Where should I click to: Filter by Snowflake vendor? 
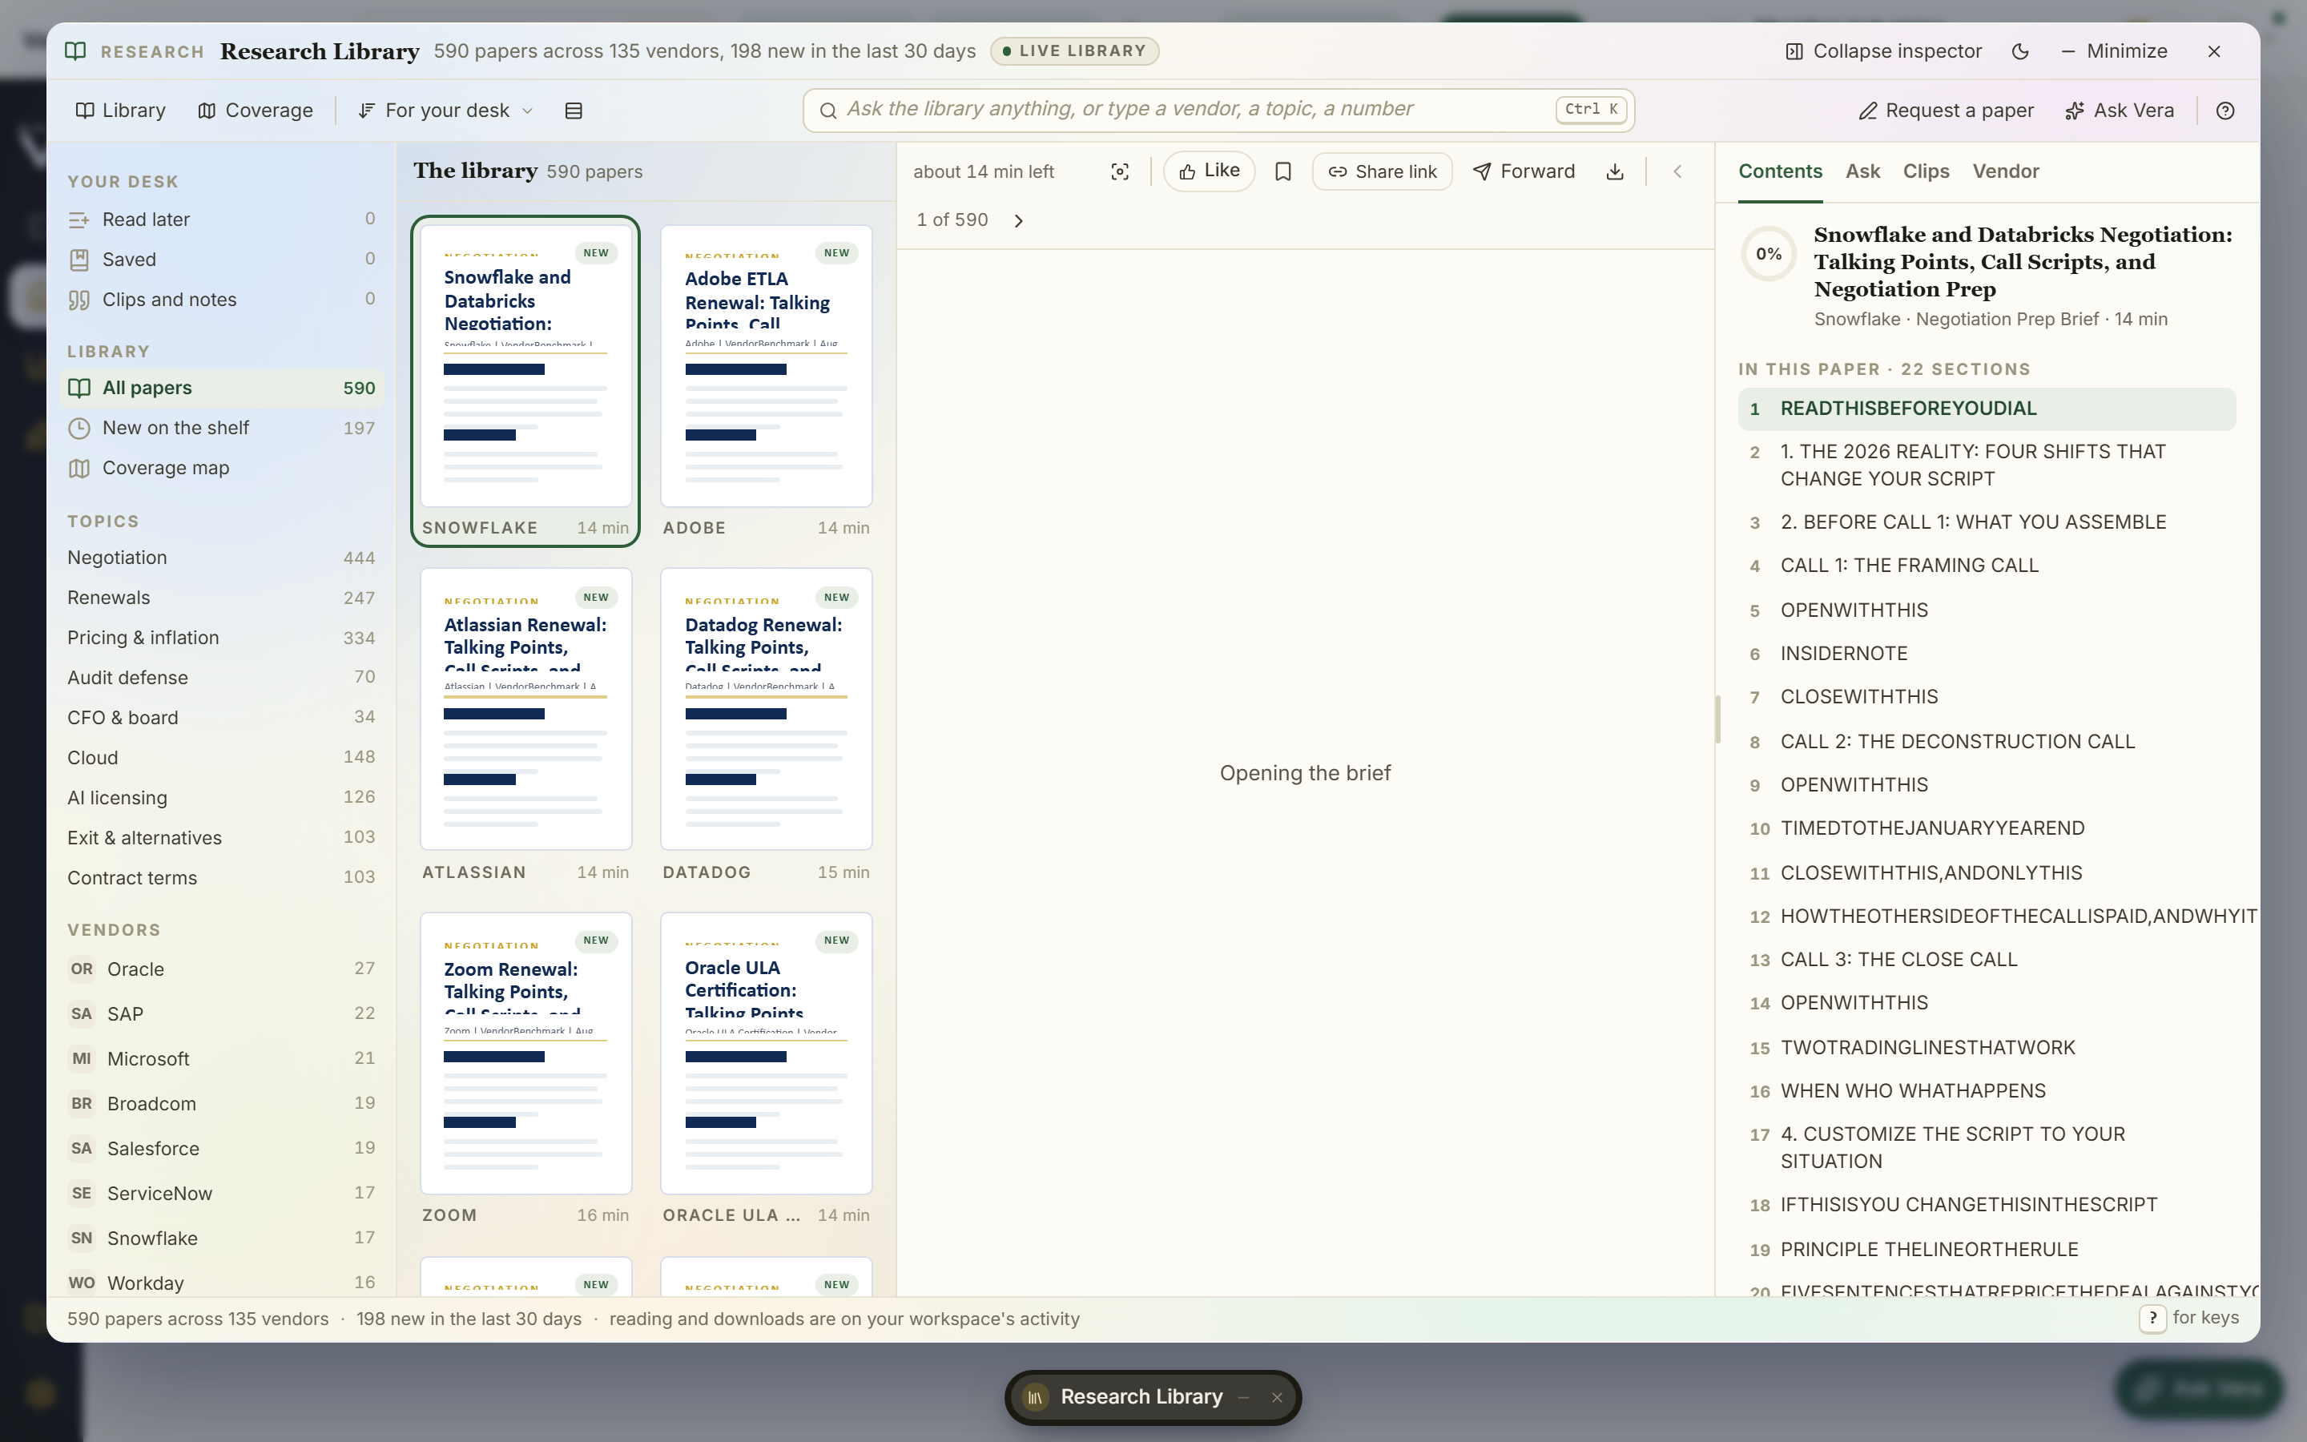[x=221, y=1238]
